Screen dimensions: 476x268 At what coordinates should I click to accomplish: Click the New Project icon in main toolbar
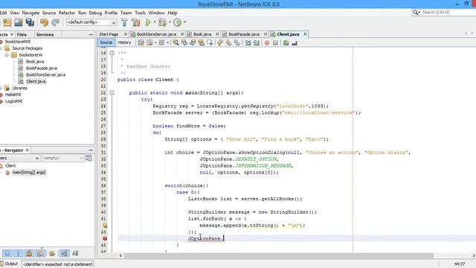click(x=7, y=22)
